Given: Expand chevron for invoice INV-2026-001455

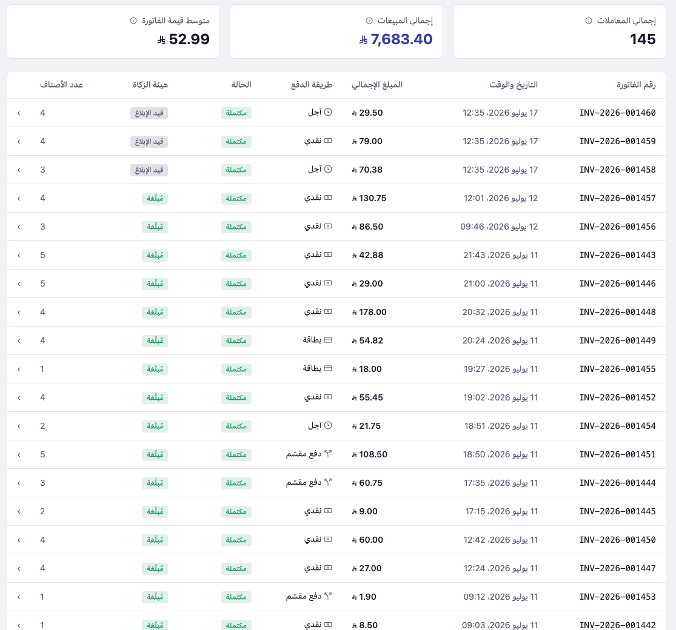Looking at the screenshot, I should [x=19, y=370].
